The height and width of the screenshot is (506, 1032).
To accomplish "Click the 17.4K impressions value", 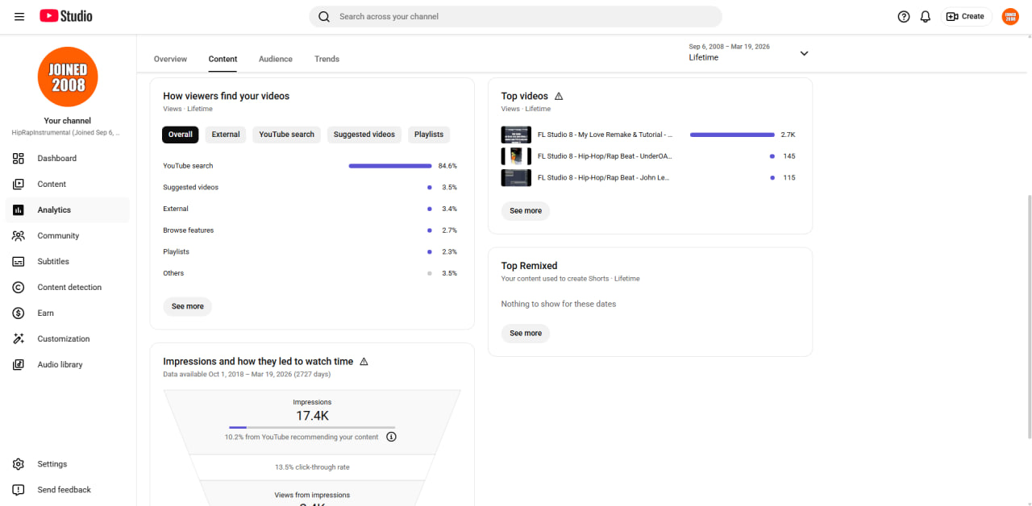I will (312, 417).
